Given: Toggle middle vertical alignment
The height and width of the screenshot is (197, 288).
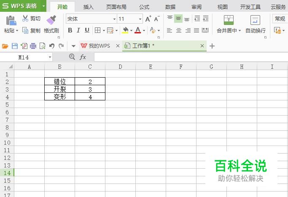Looking at the screenshot, I should pos(178,19).
